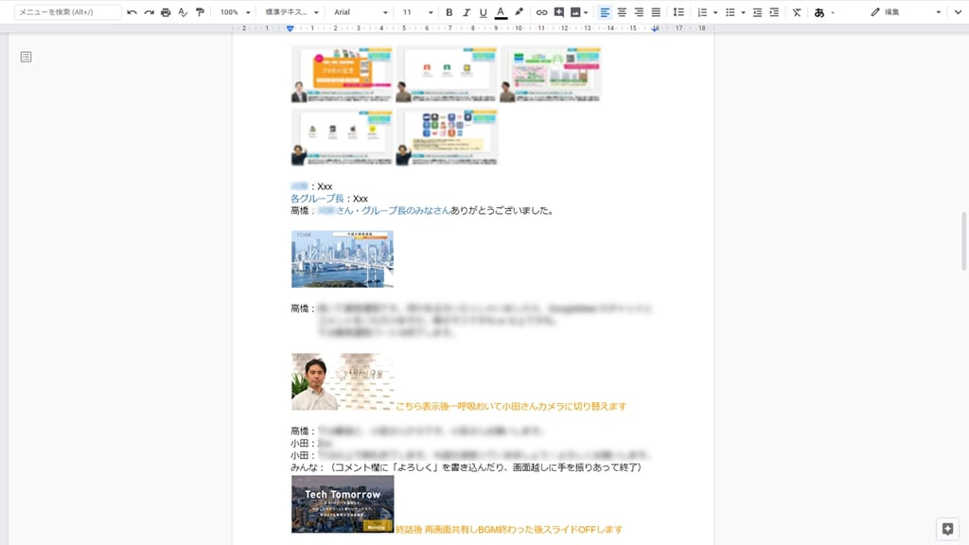Viewport: 969px width, 545px height.
Task: Open the highlight color picker
Action: (519, 12)
